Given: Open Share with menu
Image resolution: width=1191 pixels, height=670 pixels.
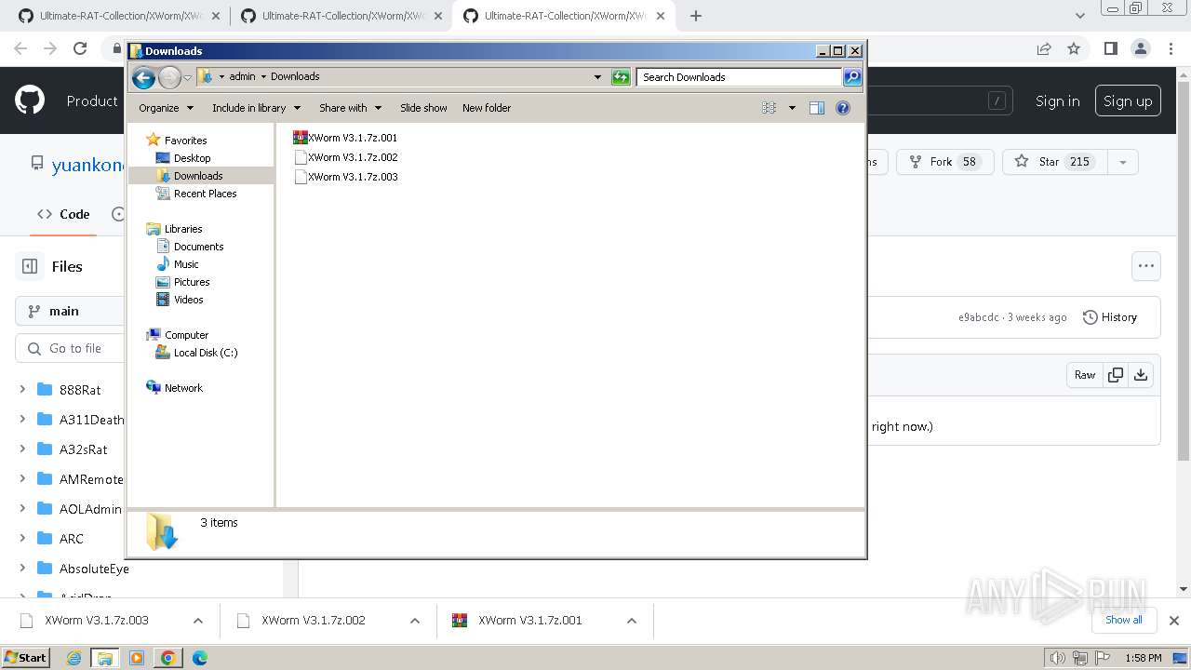Looking at the screenshot, I should [x=350, y=108].
